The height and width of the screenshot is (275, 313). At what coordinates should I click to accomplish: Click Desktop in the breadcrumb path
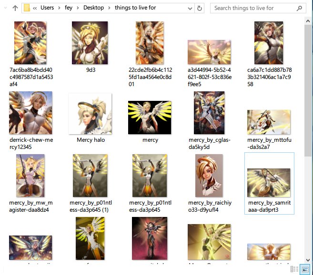(x=94, y=8)
